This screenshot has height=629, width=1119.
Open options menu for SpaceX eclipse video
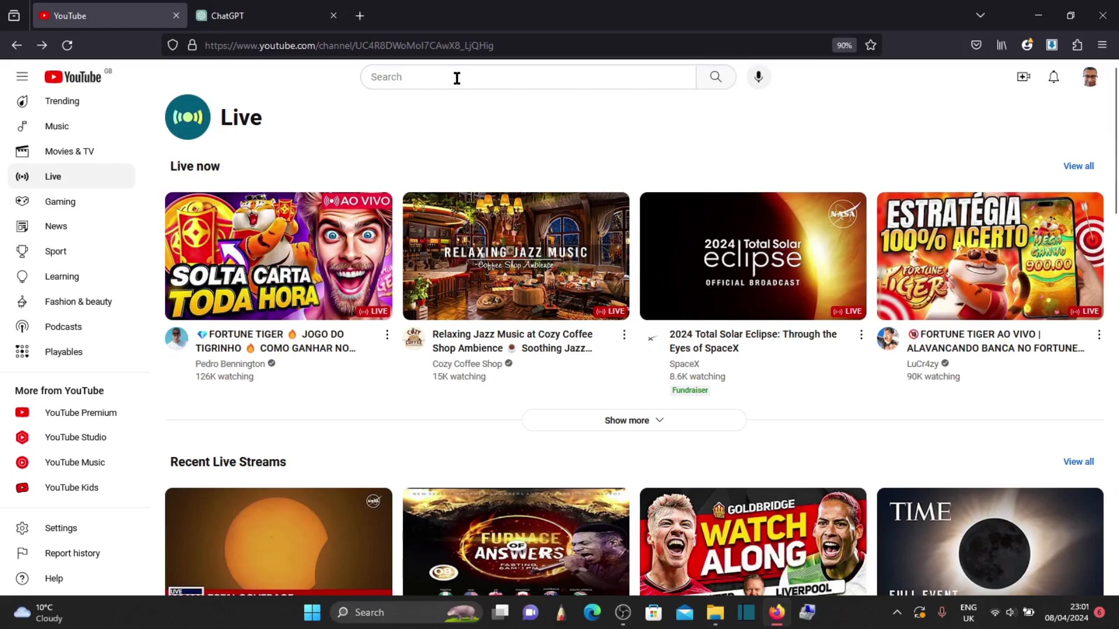[x=861, y=334]
